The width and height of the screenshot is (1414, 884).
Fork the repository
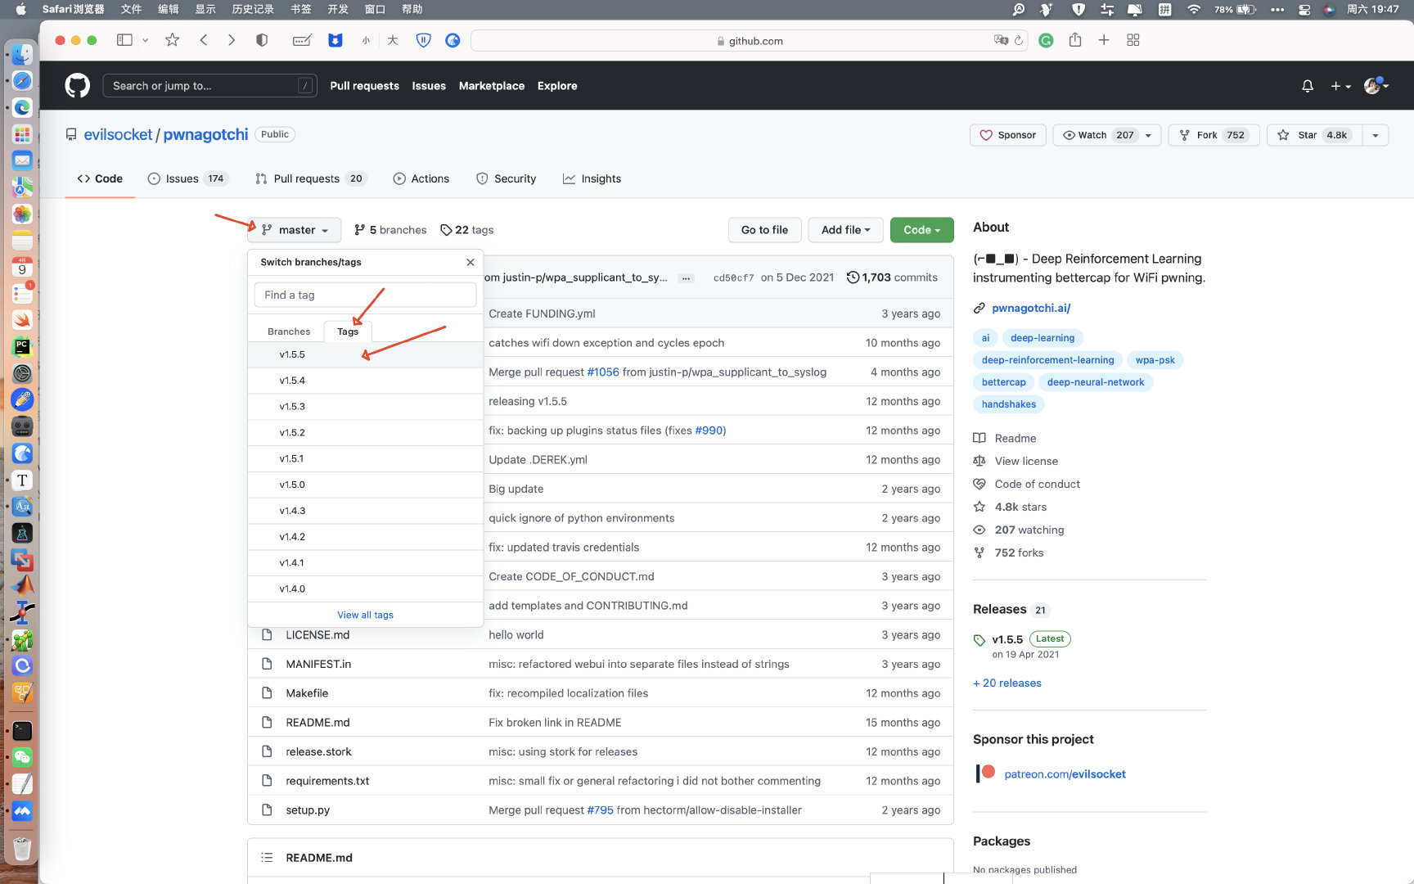[1214, 135]
